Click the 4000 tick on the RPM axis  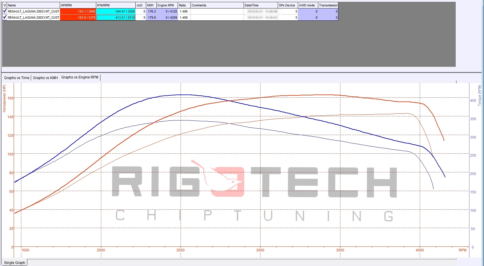pyautogui.click(x=420, y=250)
